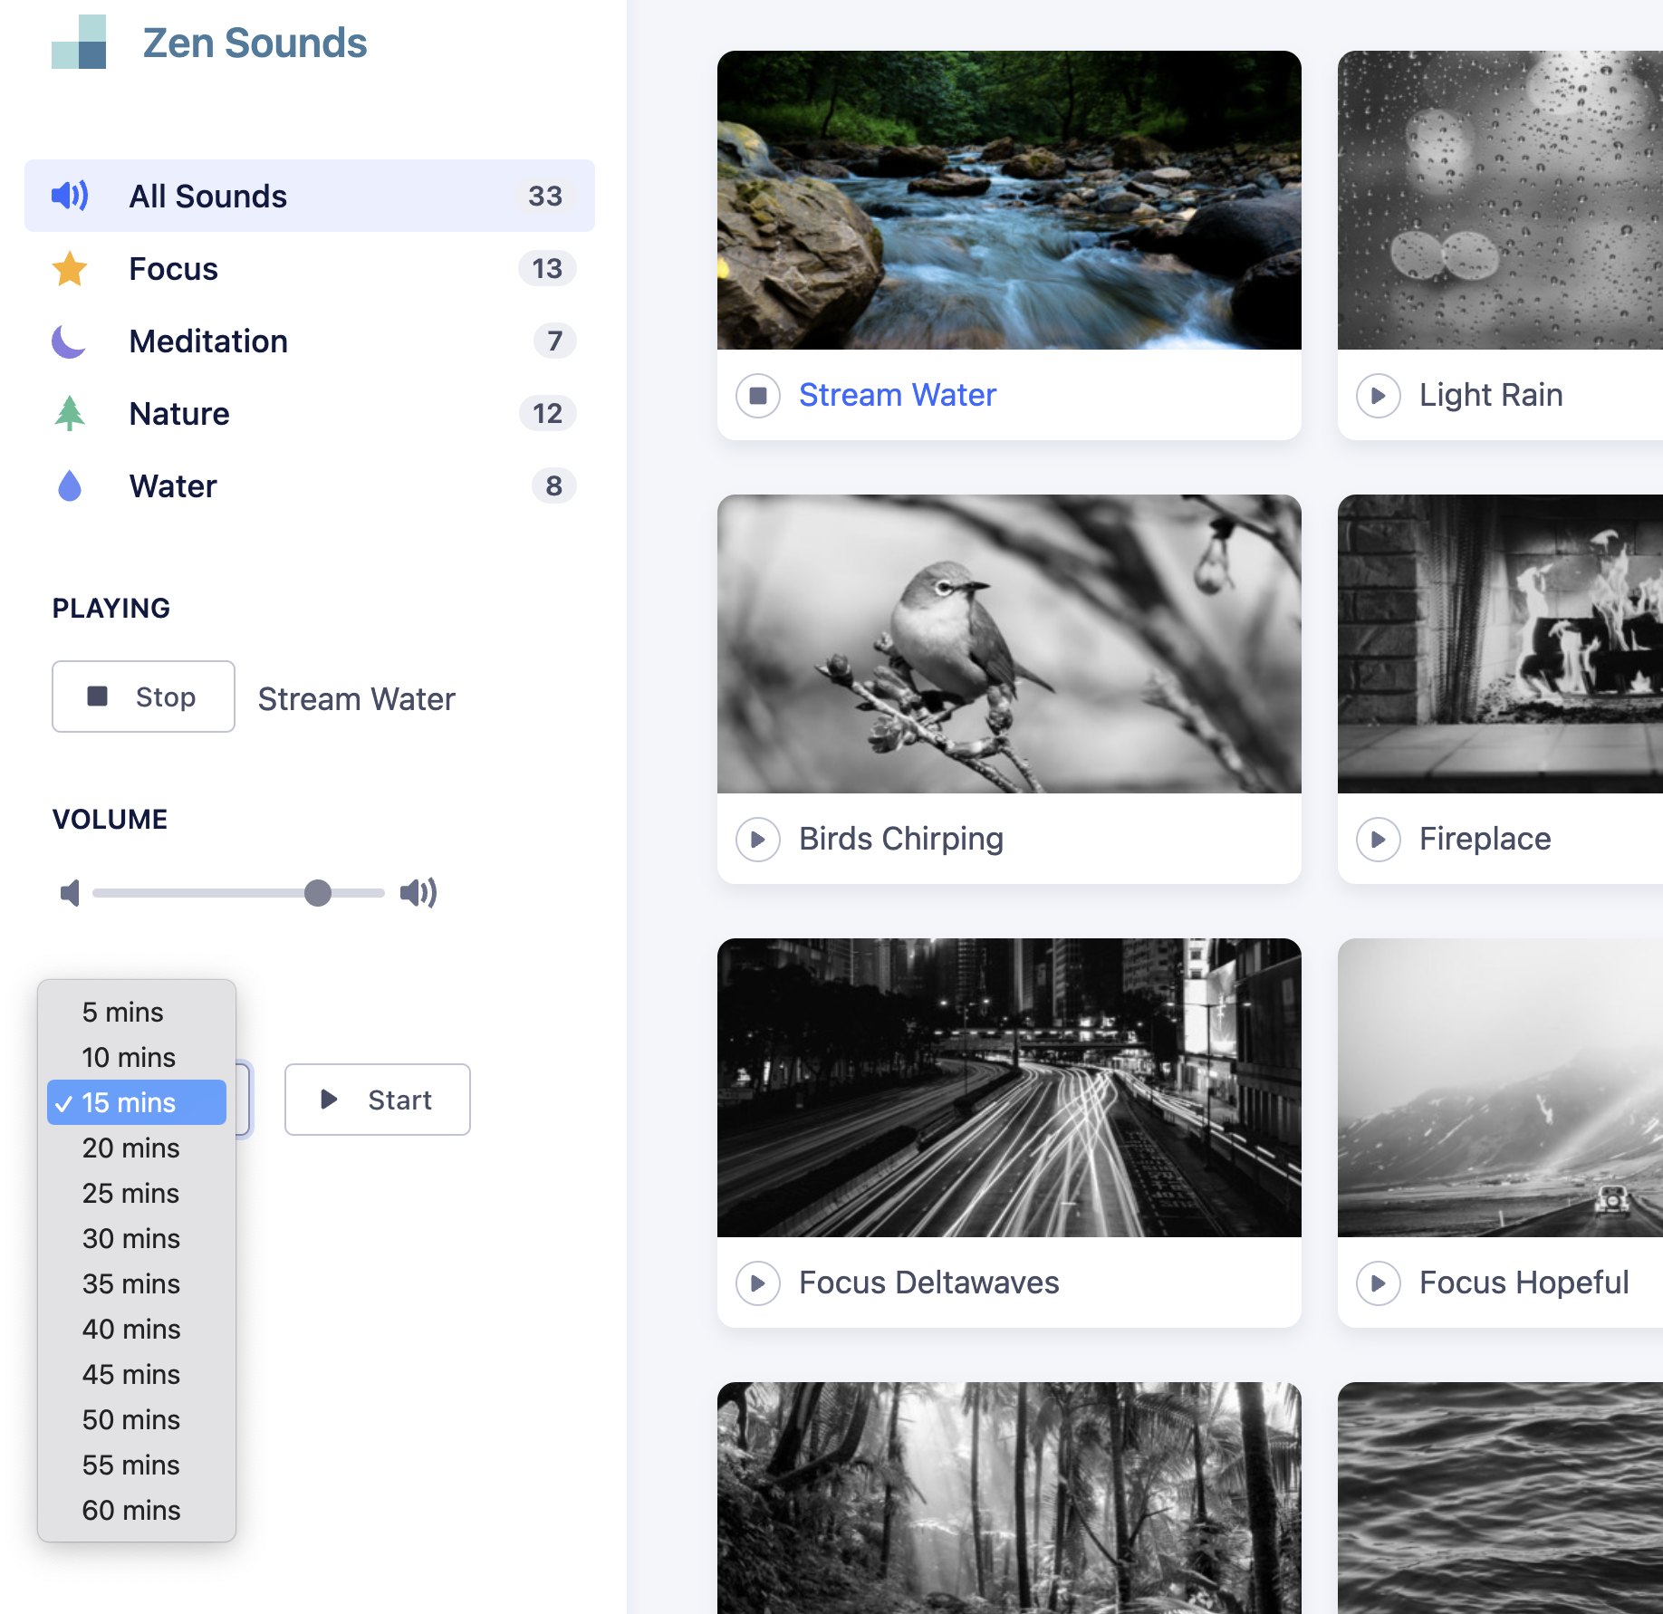Viewport: 1663px width, 1614px height.
Task: Click the Start timer button
Action: (x=377, y=1100)
